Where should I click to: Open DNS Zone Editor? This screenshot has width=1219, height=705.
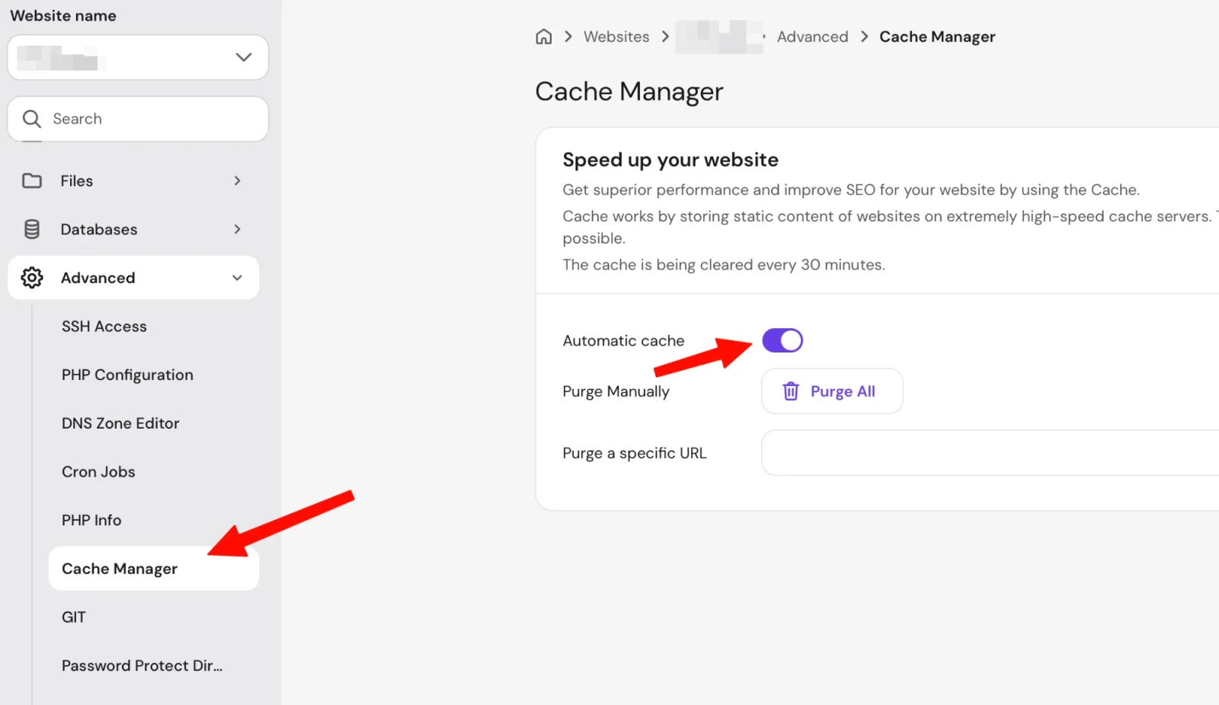pos(120,423)
